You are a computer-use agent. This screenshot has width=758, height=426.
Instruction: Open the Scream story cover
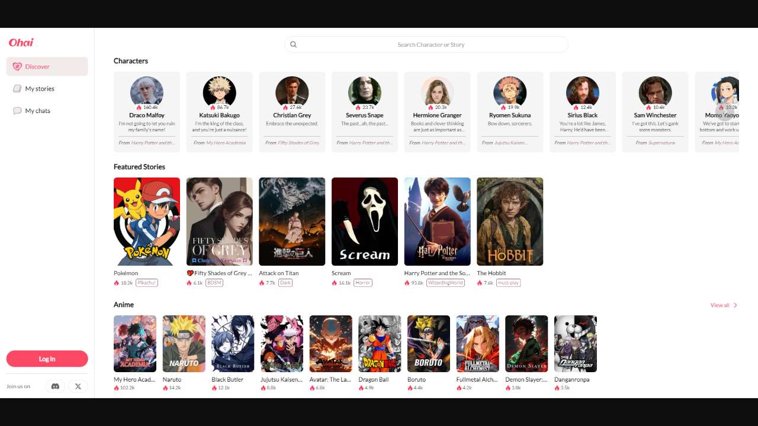coord(364,221)
